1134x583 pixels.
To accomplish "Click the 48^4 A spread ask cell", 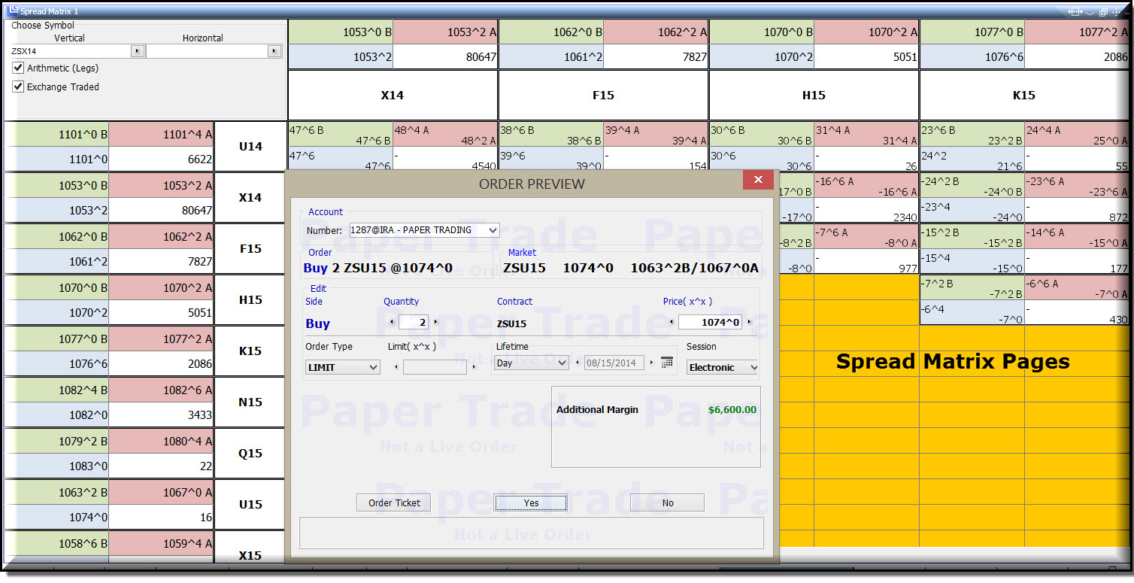I will (x=445, y=135).
